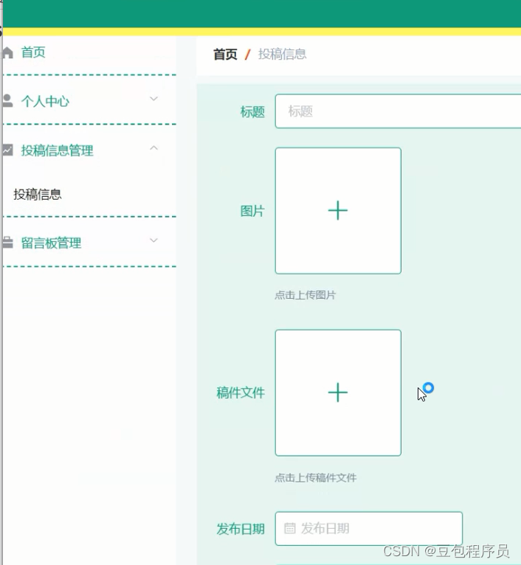Click the 标题 form label

252,111
